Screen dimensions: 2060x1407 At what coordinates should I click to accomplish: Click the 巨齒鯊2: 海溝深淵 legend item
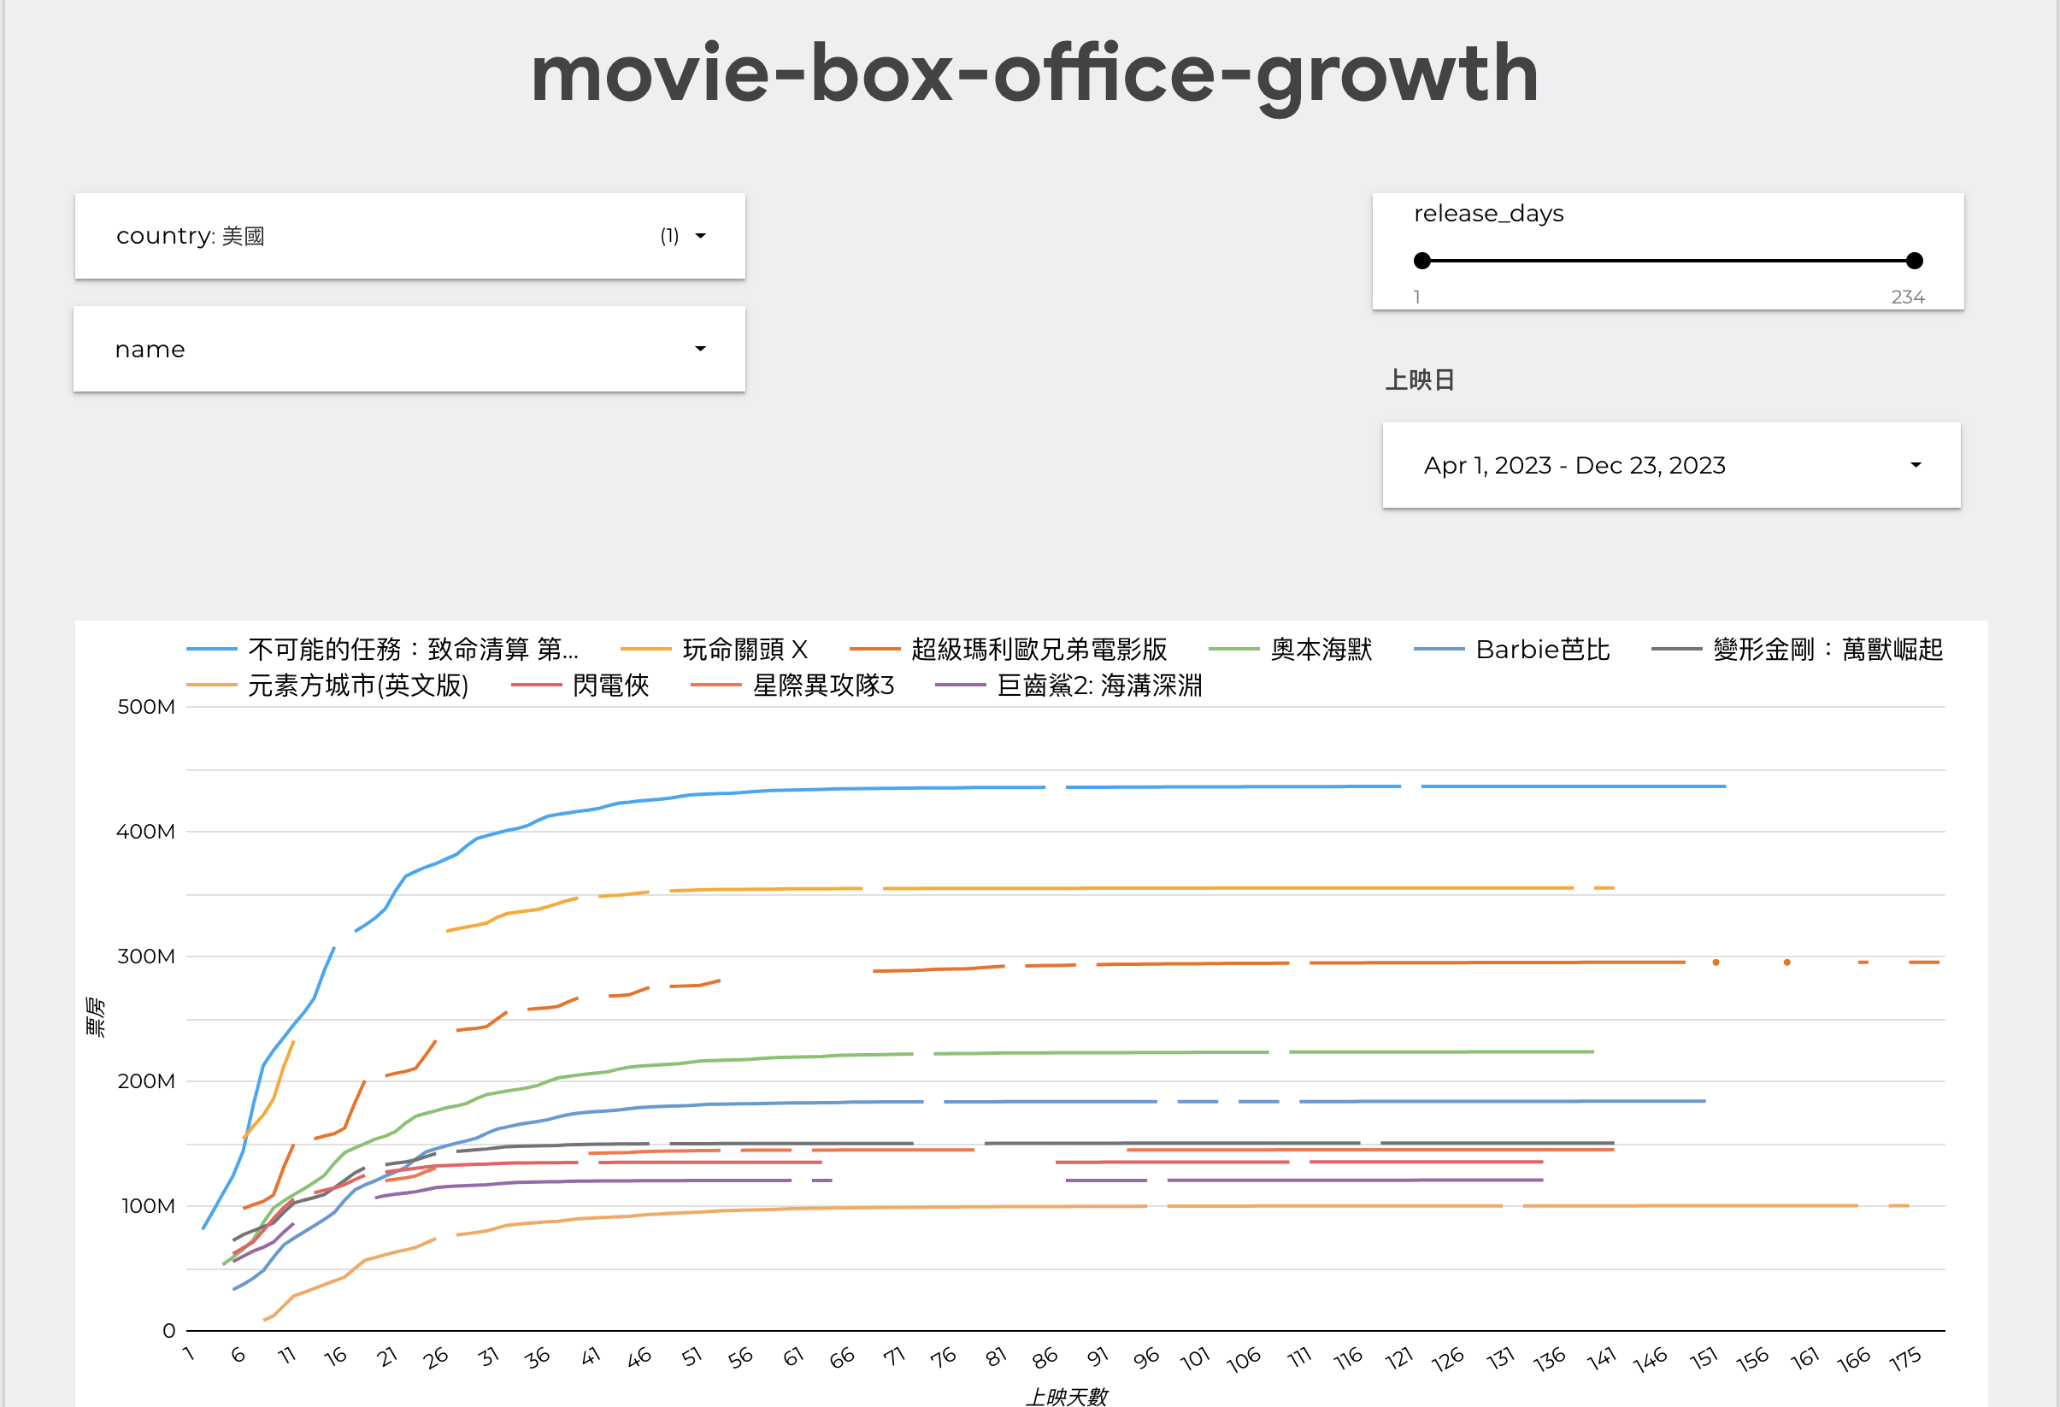click(1098, 686)
